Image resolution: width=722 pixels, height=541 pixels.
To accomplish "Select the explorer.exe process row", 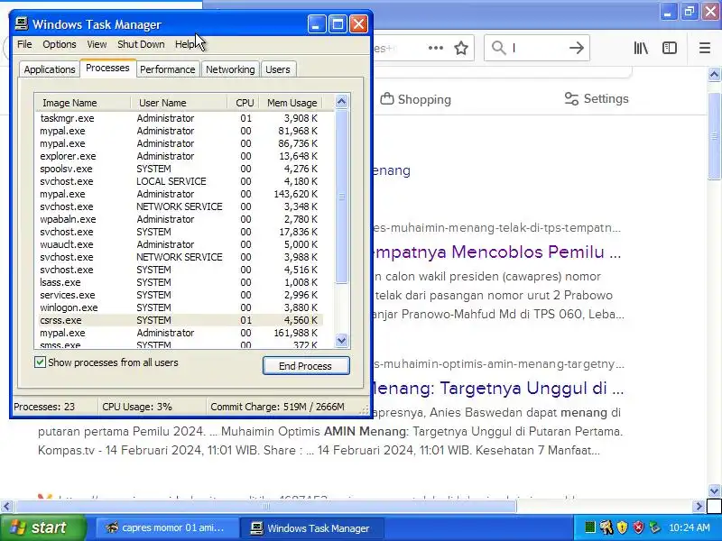I will point(180,156).
